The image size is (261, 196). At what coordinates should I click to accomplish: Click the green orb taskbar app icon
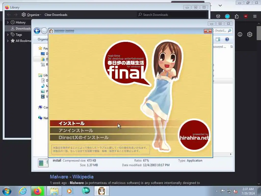[x=86, y=191]
